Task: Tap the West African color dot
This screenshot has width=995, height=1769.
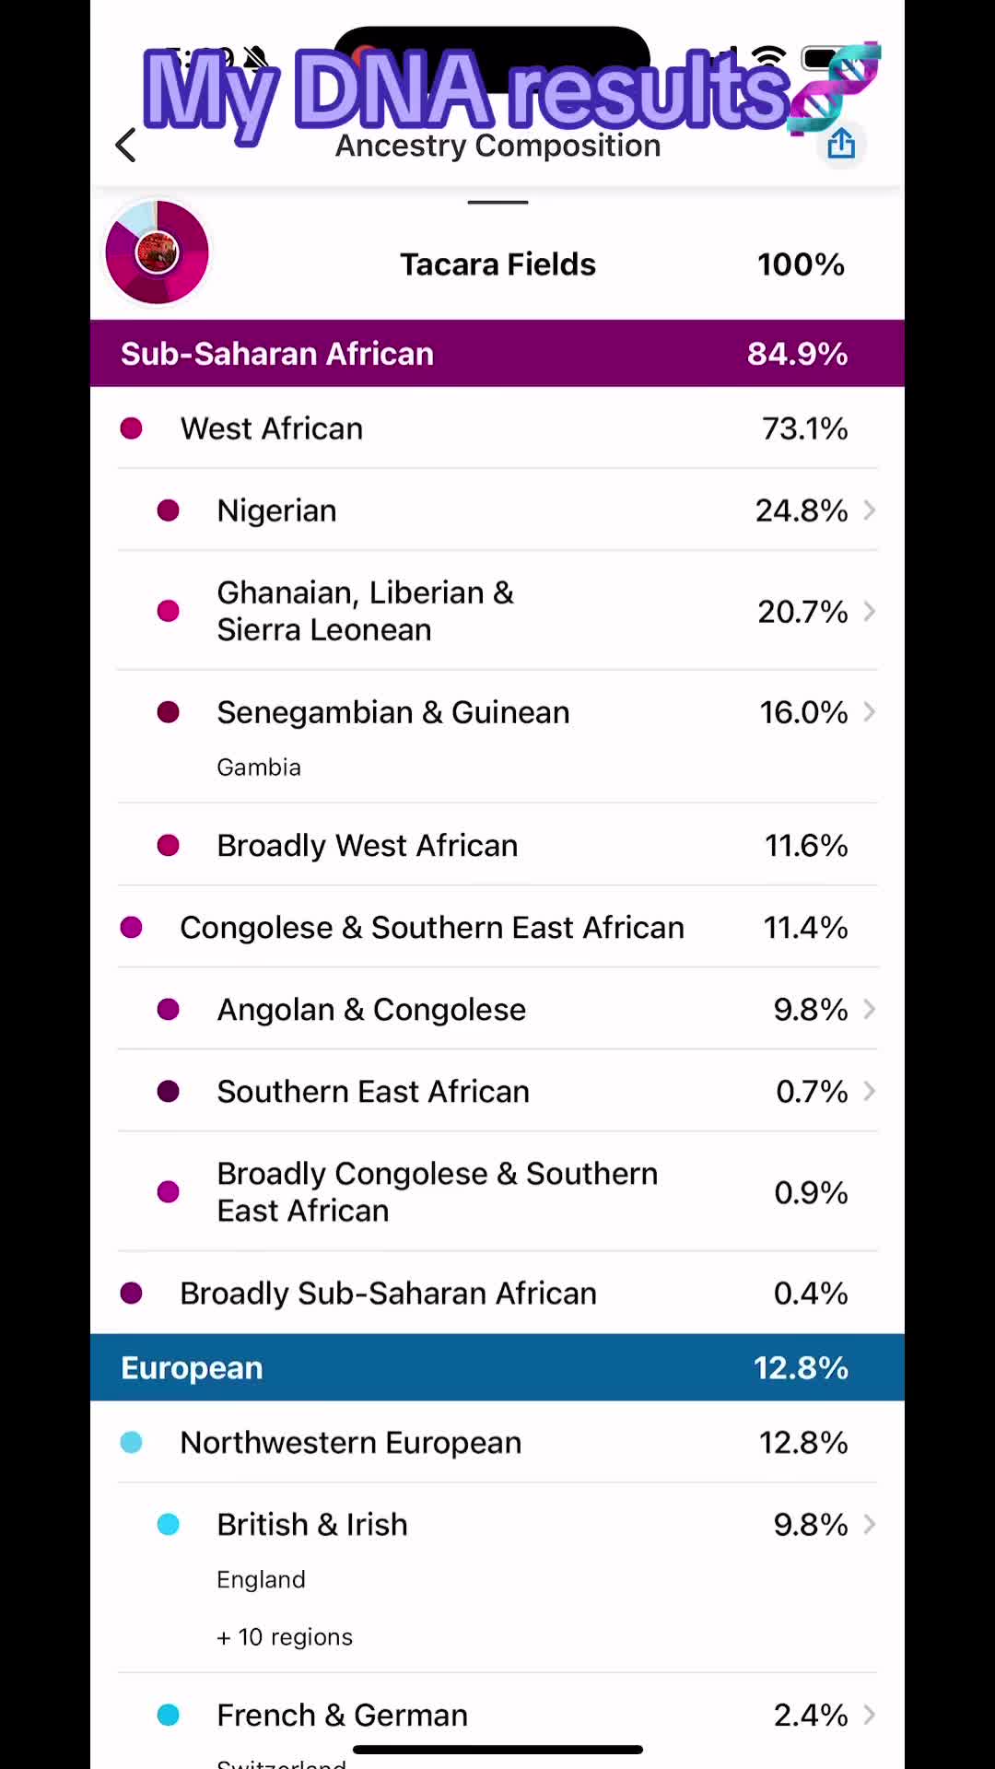Action: point(132,428)
